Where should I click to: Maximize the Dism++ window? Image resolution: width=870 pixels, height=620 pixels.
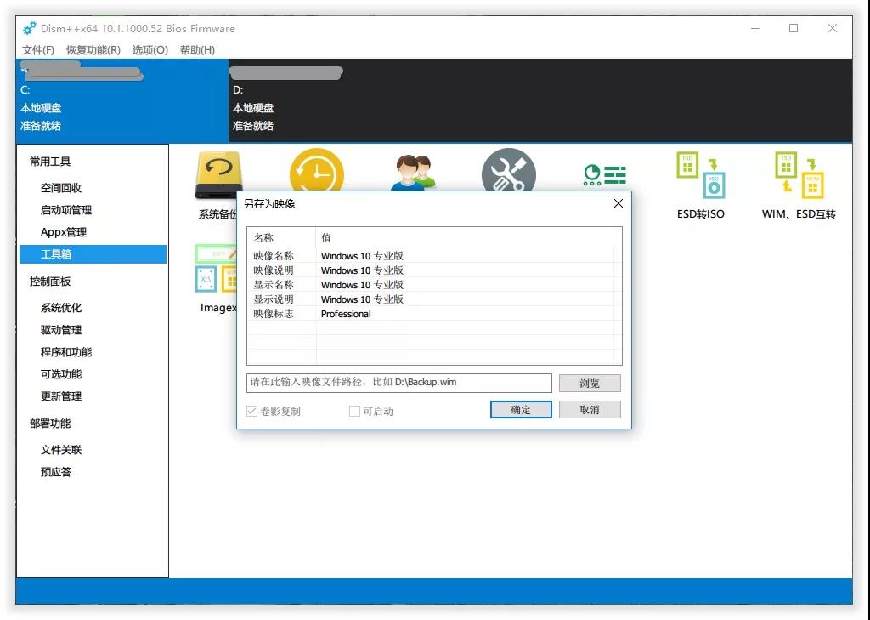click(794, 28)
